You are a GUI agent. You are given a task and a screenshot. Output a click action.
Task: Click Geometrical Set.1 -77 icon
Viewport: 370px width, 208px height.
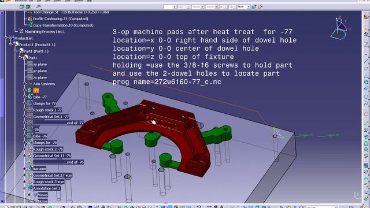(x=30, y=117)
